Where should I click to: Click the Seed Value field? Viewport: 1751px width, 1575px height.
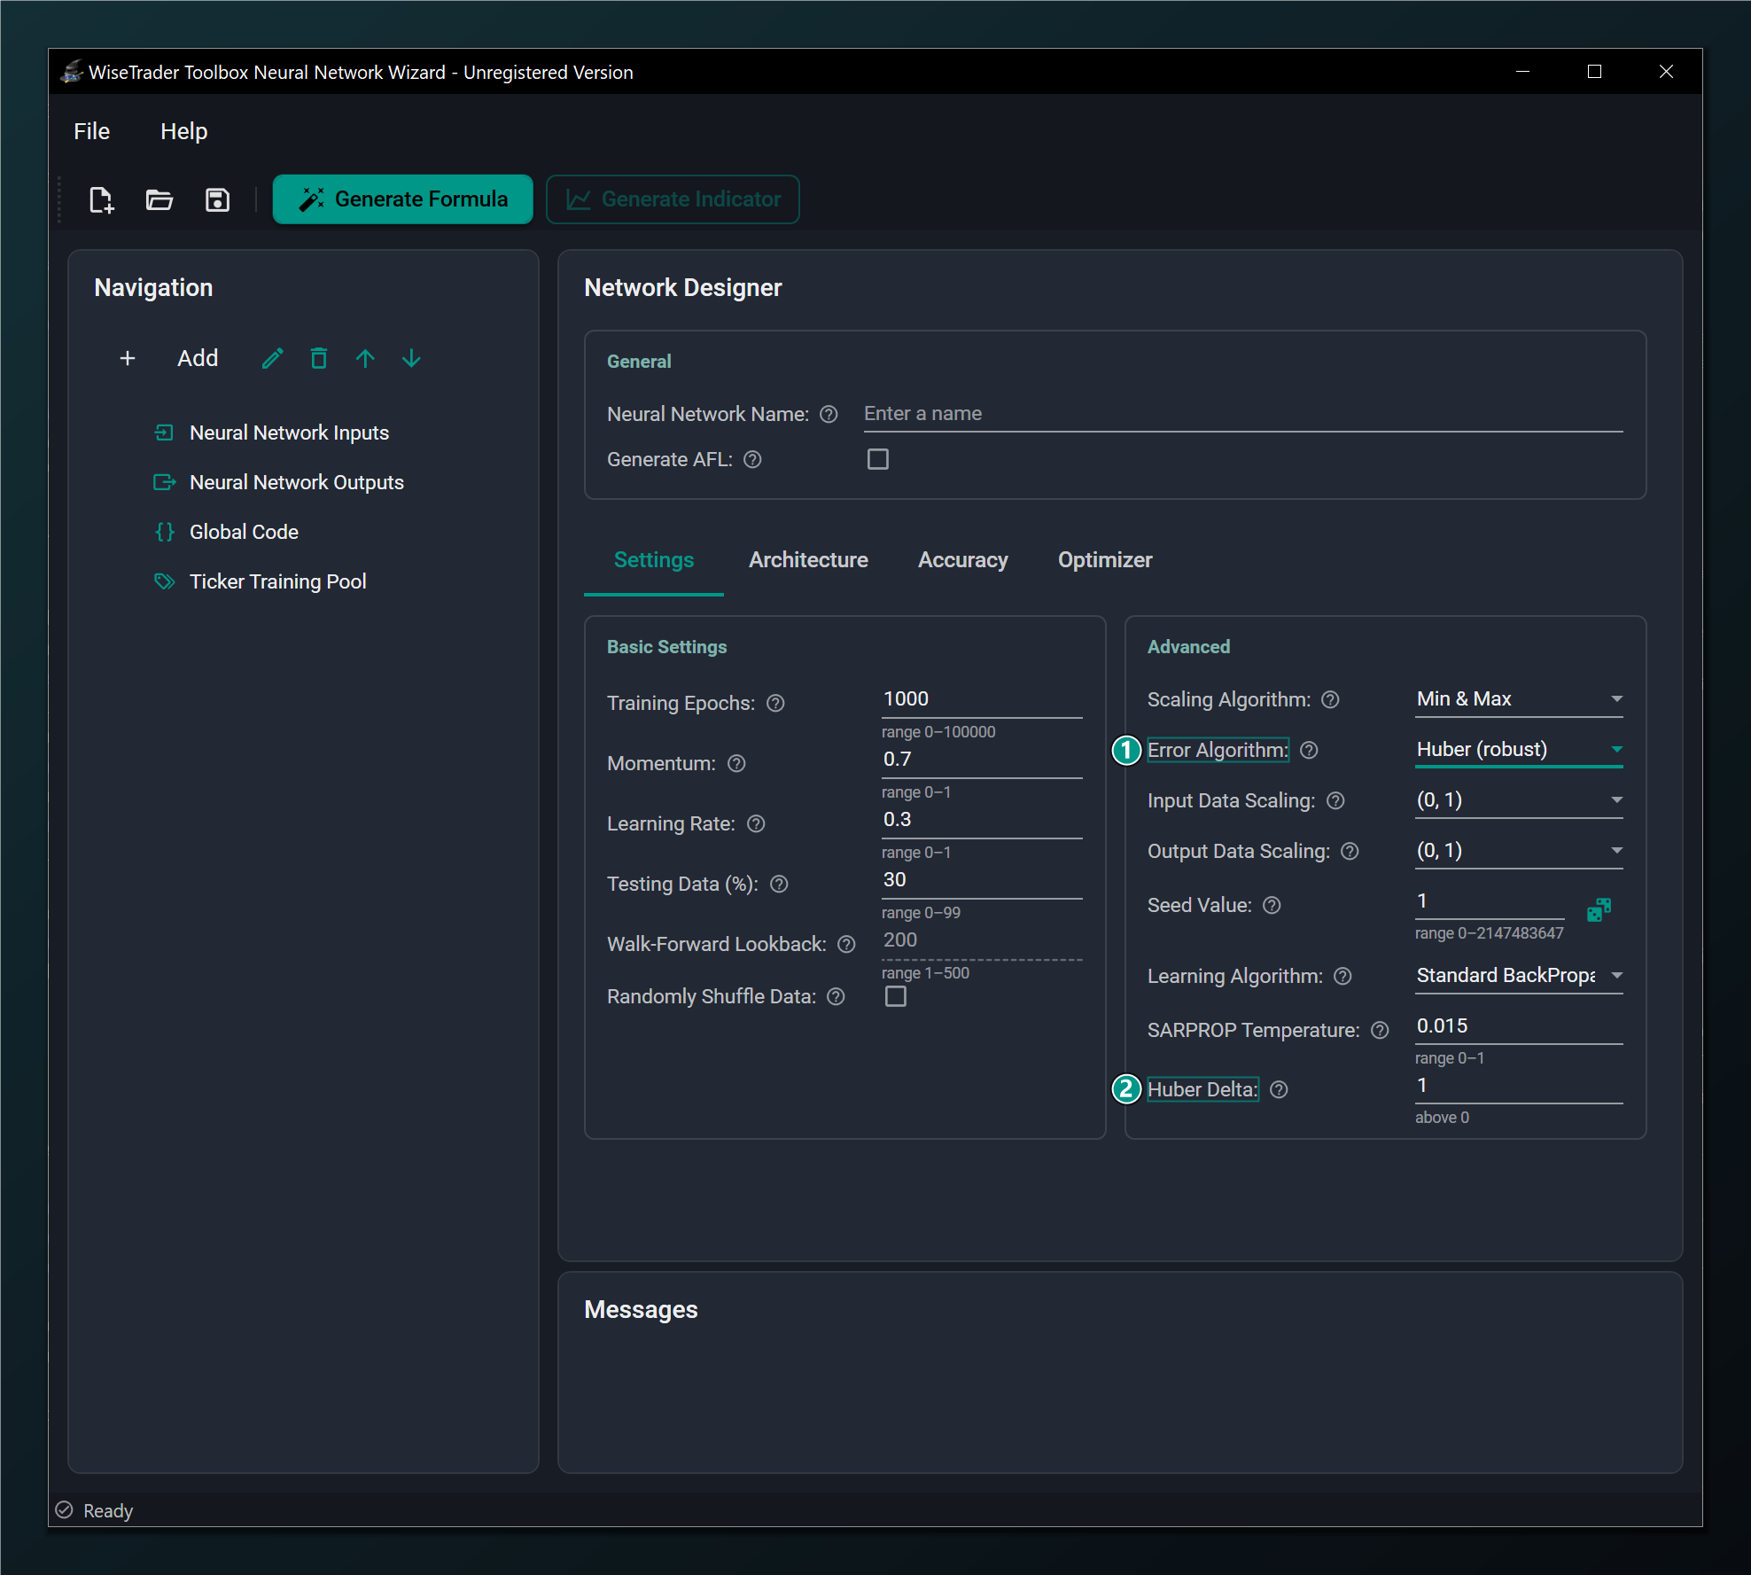pyautogui.click(x=1490, y=901)
